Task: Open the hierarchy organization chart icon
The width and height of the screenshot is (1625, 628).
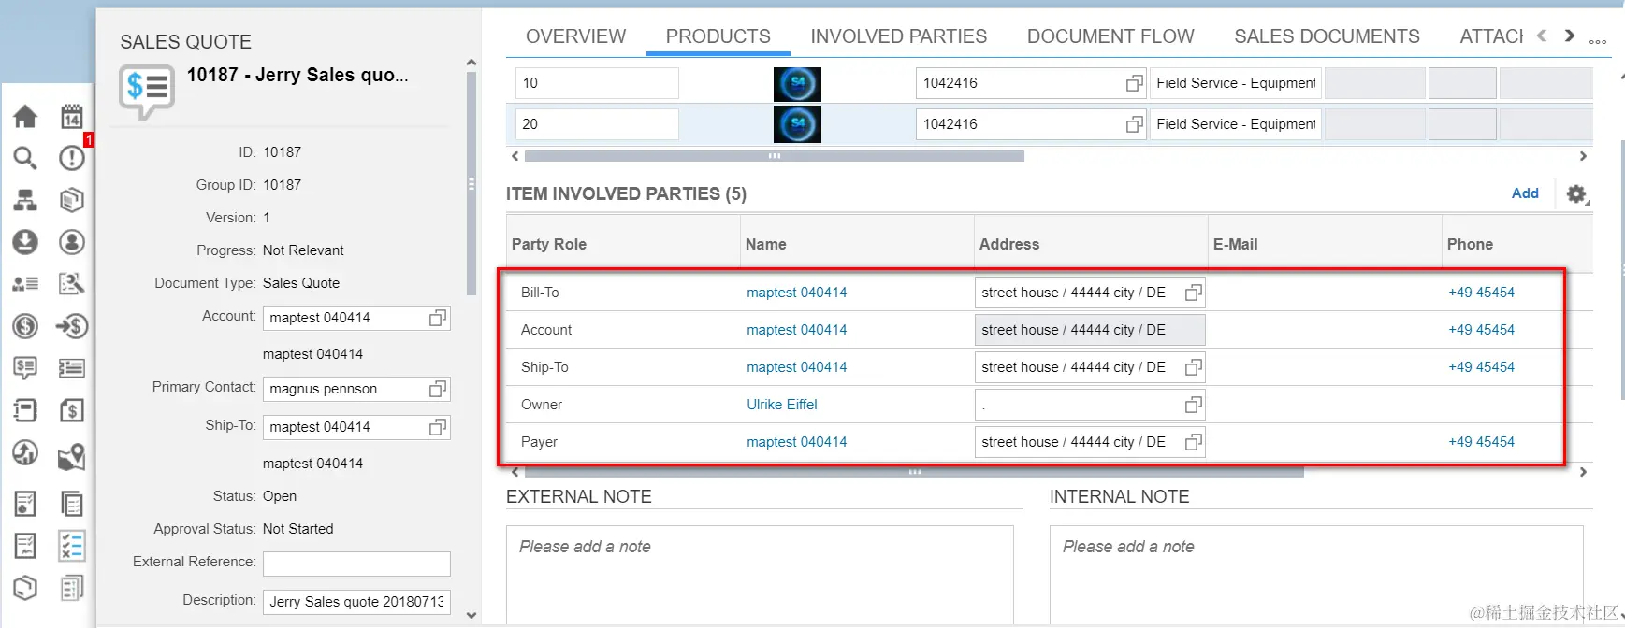Action: click(25, 200)
